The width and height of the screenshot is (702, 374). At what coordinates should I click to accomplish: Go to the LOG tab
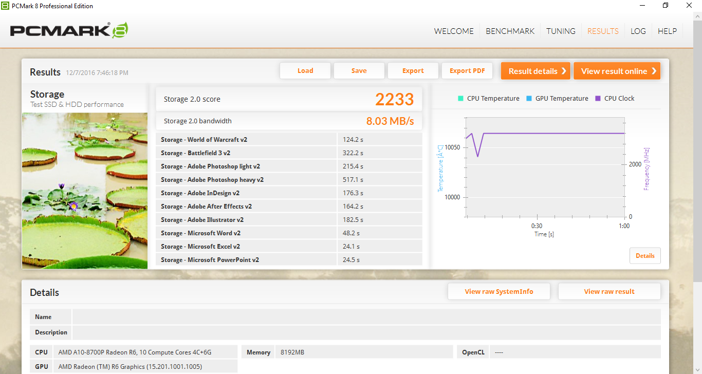(638, 31)
